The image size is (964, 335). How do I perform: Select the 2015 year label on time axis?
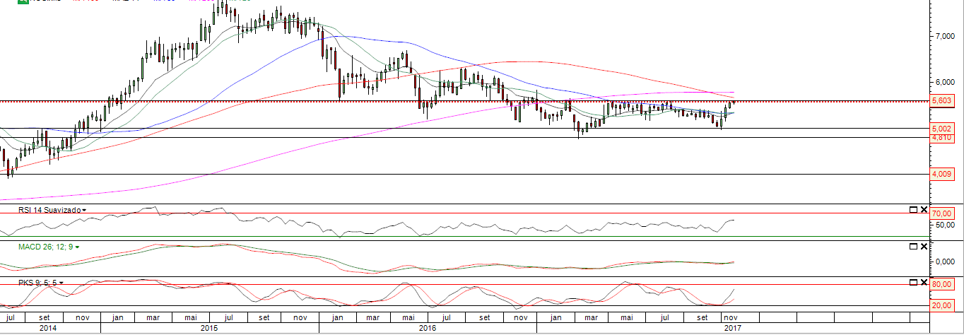coord(209,329)
